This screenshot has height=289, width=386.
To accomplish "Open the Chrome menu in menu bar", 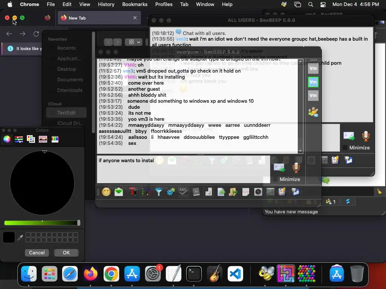I will click(x=29, y=4).
